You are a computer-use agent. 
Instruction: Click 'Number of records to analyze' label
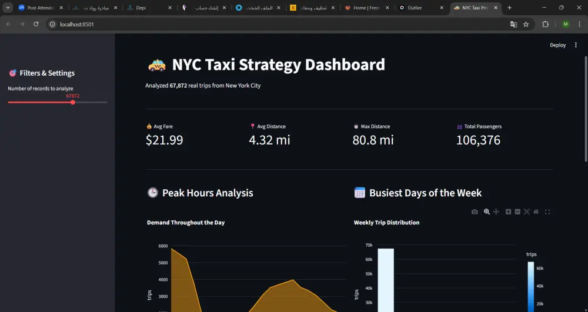click(41, 88)
